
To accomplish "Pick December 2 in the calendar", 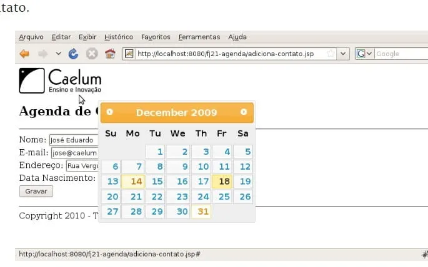I will pyautogui.click(x=178, y=152).
